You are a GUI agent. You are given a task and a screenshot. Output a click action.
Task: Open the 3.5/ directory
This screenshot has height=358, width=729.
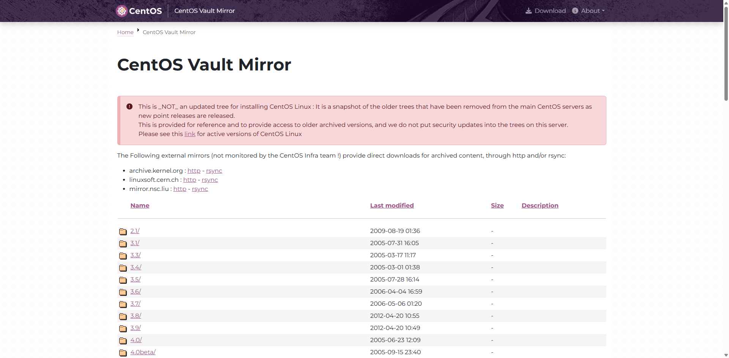click(136, 279)
